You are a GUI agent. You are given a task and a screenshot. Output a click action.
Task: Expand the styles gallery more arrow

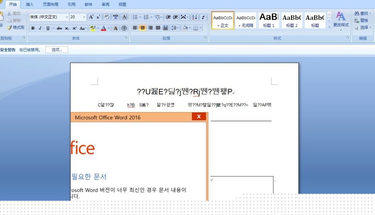point(329,26)
